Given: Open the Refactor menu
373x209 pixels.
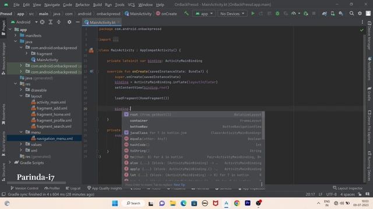Looking at the screenshot, I should (82, 5).
